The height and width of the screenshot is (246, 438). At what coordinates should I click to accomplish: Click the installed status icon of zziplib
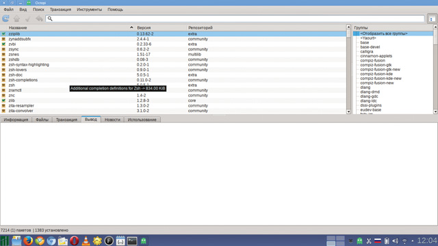pyautogui.click(x=3, y=33)
